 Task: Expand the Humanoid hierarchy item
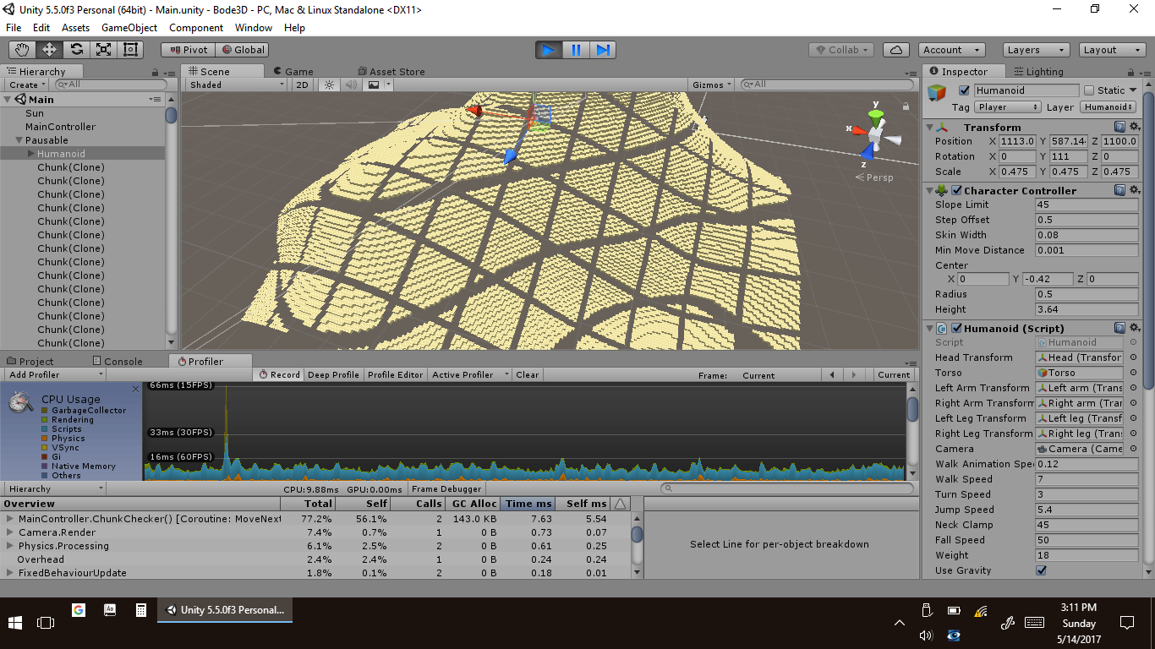pyautogui.click(x=31, y=154)
